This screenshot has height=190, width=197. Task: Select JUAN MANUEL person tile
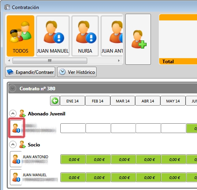click(x=53, y=36)
